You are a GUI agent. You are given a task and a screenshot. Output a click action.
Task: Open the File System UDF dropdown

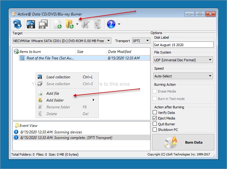tap(183, 60)
